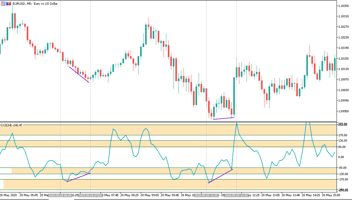Click the CCI -170.00 level label

[343, 179]
